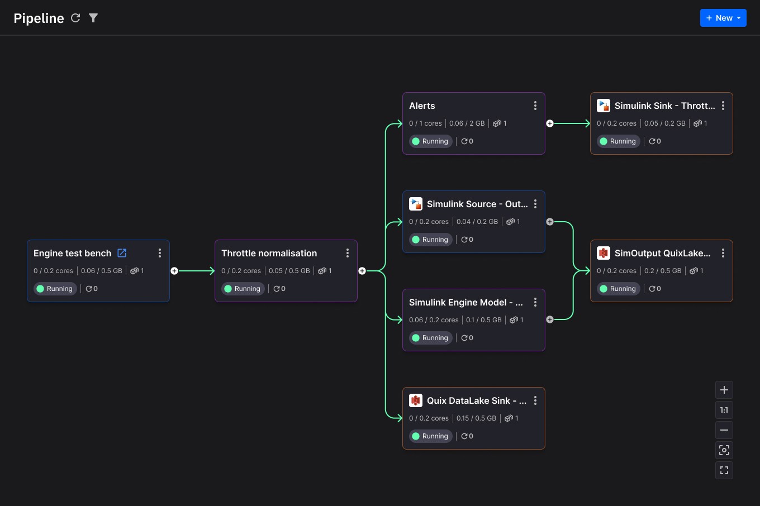Open the Alerts node kebab menu

535,106
